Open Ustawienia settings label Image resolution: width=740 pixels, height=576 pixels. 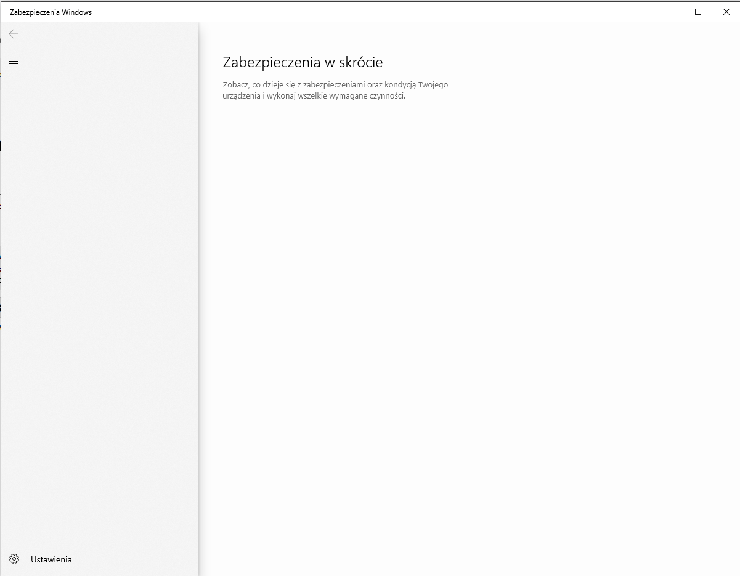click(x=51, y=559)
